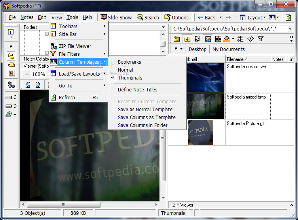Open the File menu
The image size is (298, 220).
pos(12,17)
